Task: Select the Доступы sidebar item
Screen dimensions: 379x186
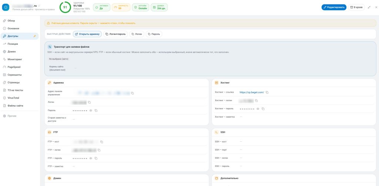Action: (x=20, y=36)
